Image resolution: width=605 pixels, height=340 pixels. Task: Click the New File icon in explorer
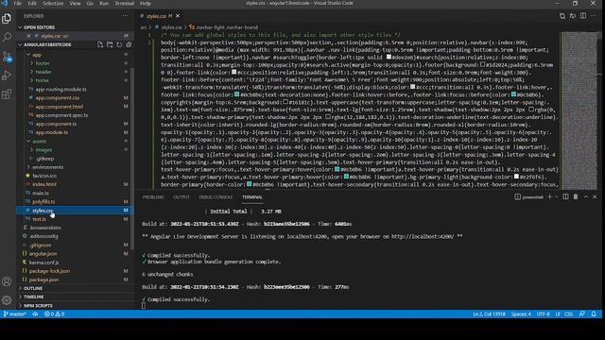pyautogui.click(x=100, y=44)
